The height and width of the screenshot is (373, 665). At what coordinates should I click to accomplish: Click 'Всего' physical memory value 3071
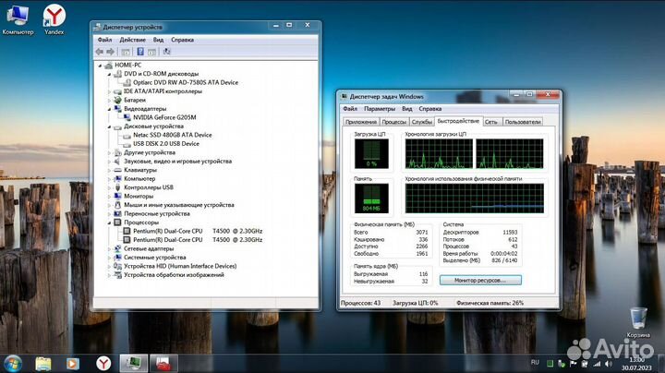(421, 233)
